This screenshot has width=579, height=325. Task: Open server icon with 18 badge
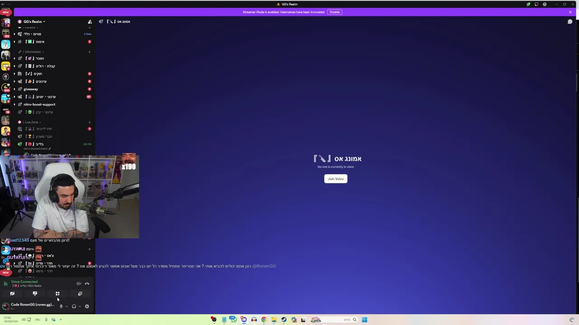(5, 109)
